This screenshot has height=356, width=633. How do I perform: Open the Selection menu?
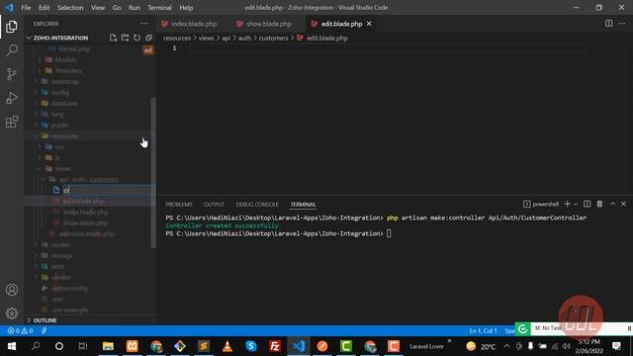70,8
